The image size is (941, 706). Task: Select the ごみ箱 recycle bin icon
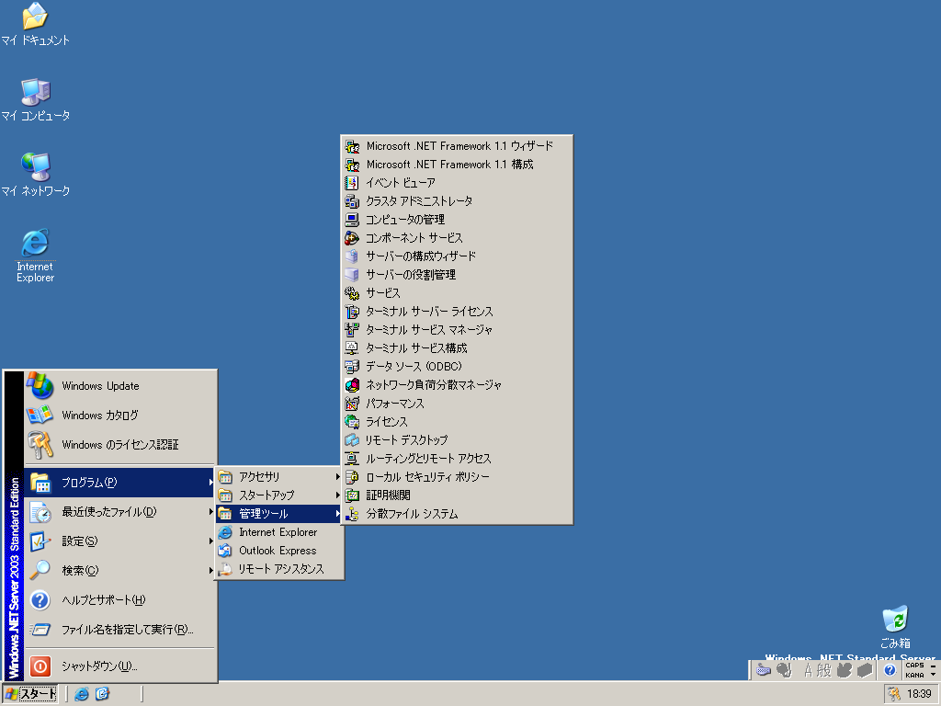(x=895, y=619)
